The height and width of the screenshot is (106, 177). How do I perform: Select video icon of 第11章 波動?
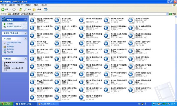tap(57, 44)
